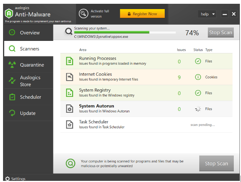Click the Cookies type label

(x=211, y=77)
